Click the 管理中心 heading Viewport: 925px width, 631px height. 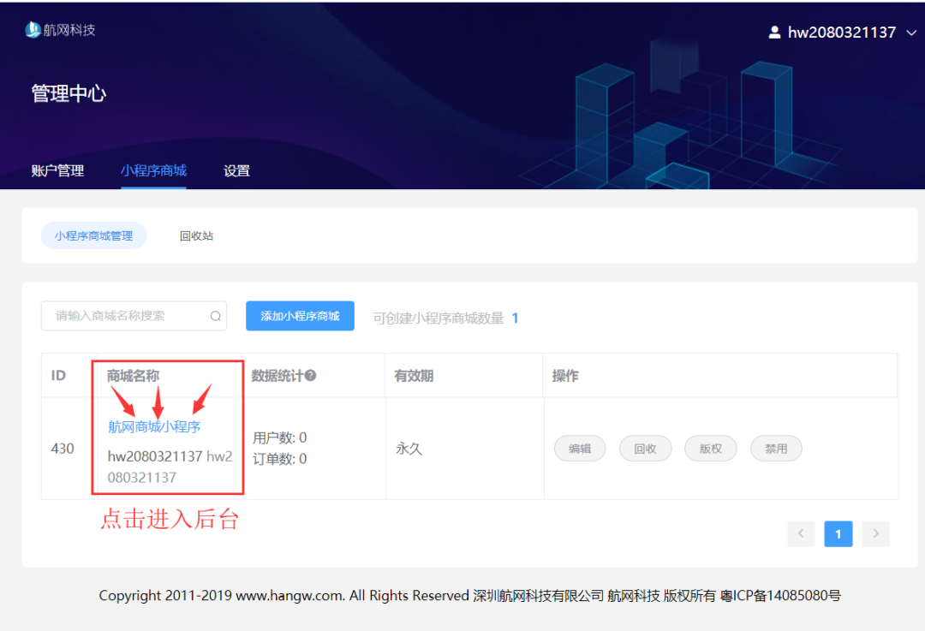[x=69, y=93]
